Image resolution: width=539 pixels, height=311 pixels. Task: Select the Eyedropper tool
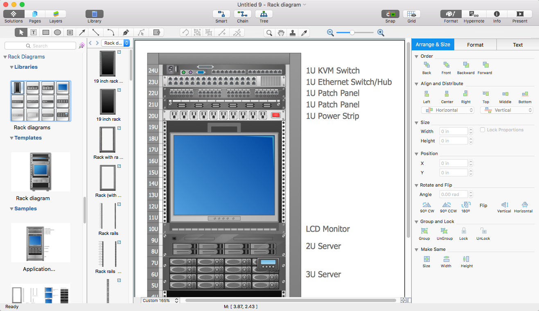pyautogui.click(x=304, y=33)
